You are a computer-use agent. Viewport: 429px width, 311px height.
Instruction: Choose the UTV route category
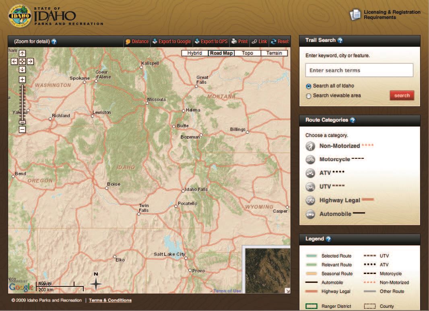pos(325,187)
